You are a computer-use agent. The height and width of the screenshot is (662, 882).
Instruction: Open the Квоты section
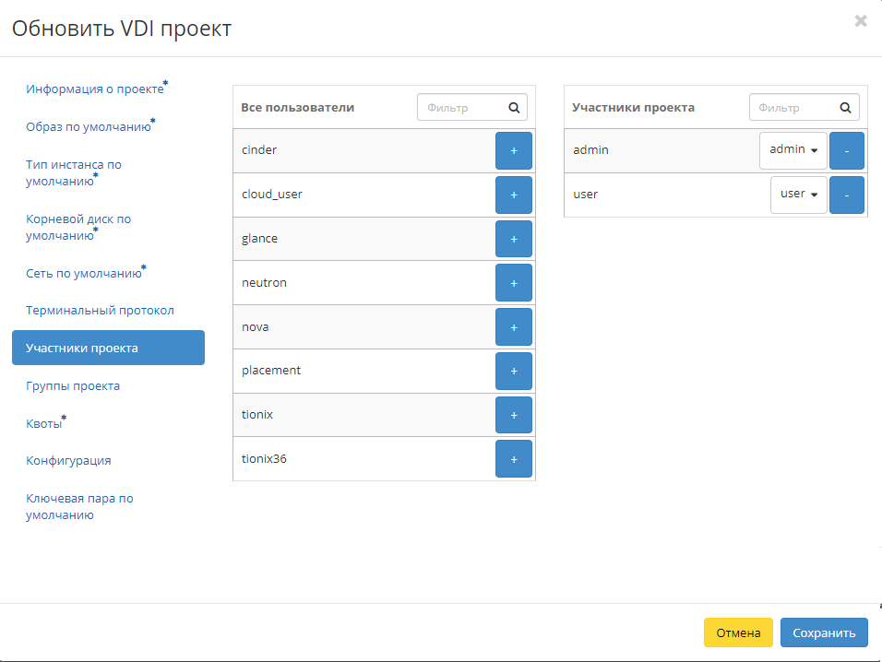coord(44,422)
